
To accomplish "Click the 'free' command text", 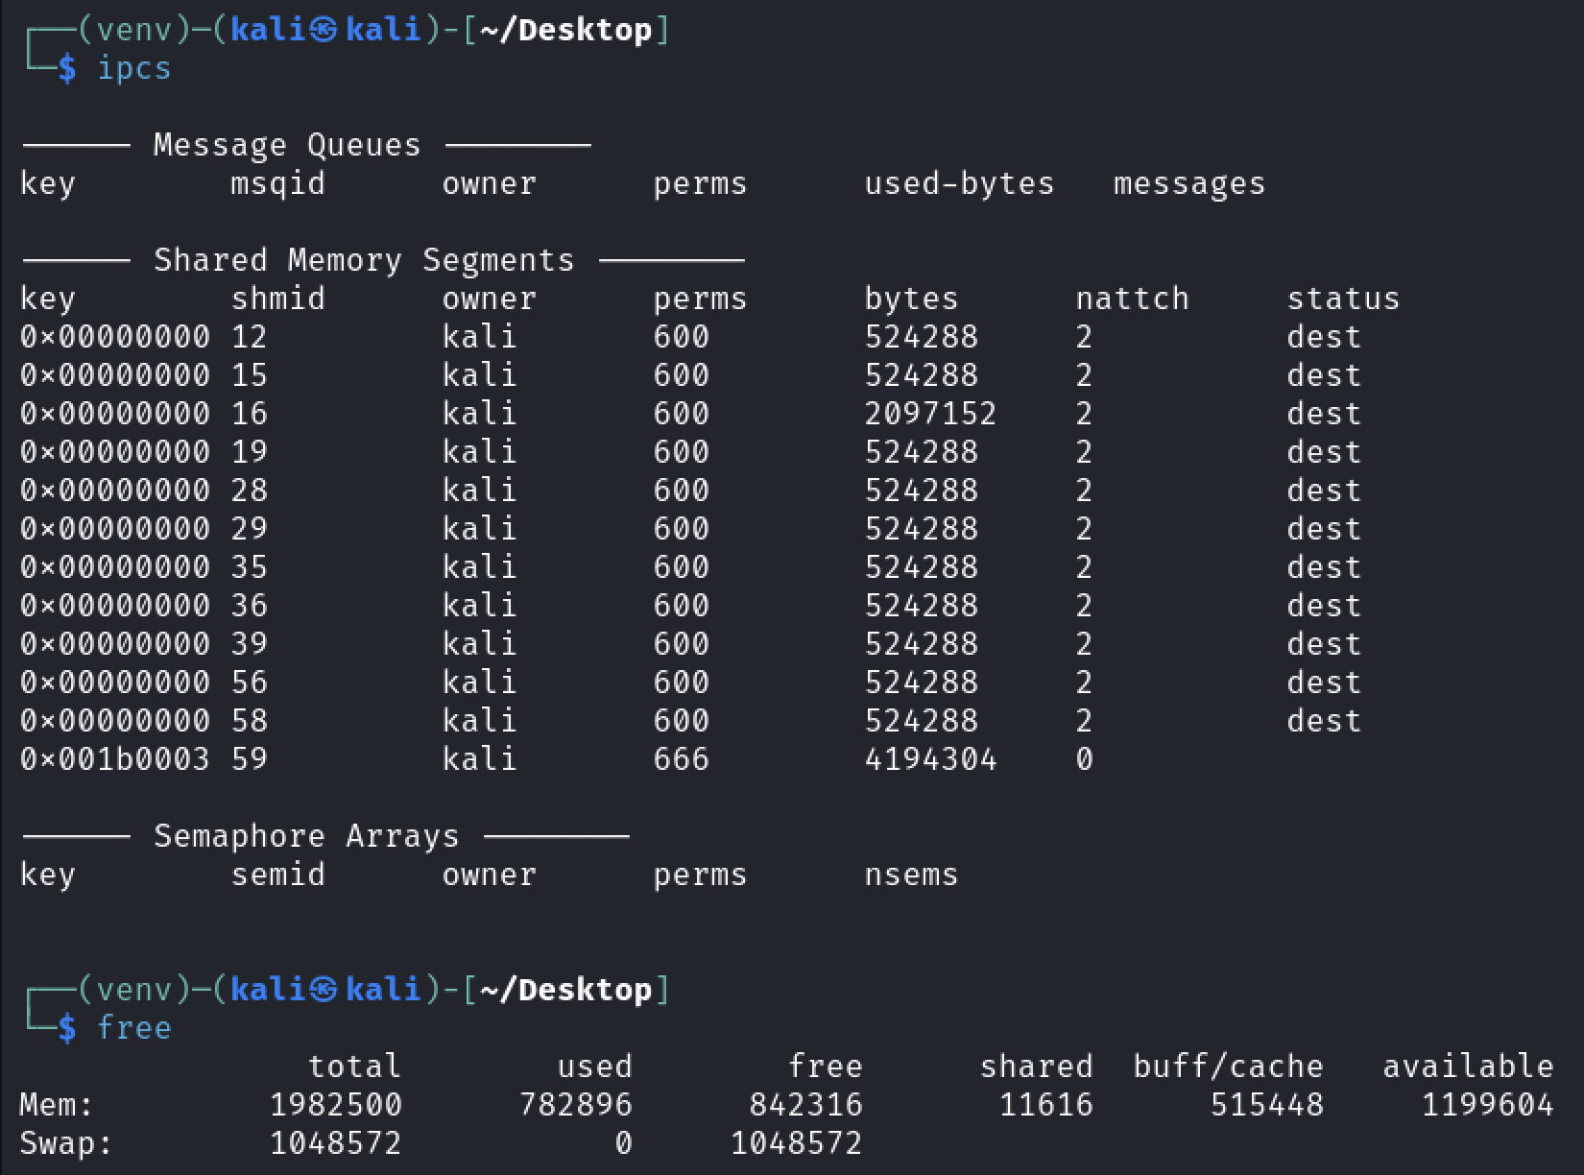I will [134, 1028].
